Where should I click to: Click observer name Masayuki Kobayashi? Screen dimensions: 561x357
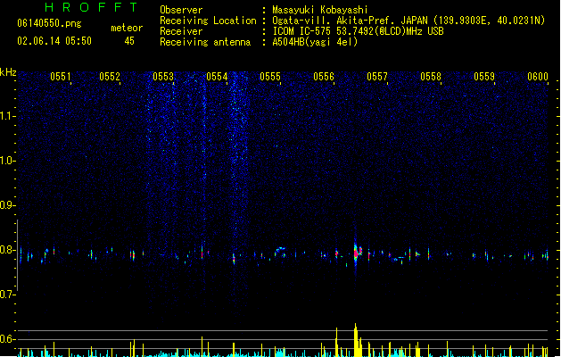[320, 10]
